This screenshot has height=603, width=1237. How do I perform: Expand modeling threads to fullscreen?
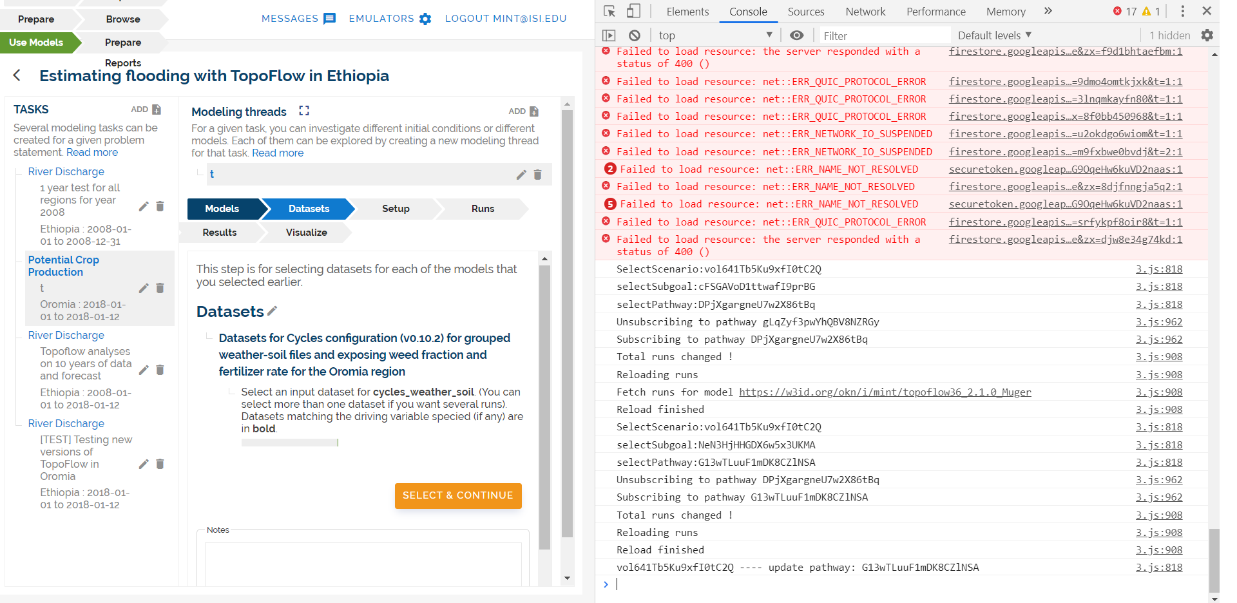click(304, 110)
